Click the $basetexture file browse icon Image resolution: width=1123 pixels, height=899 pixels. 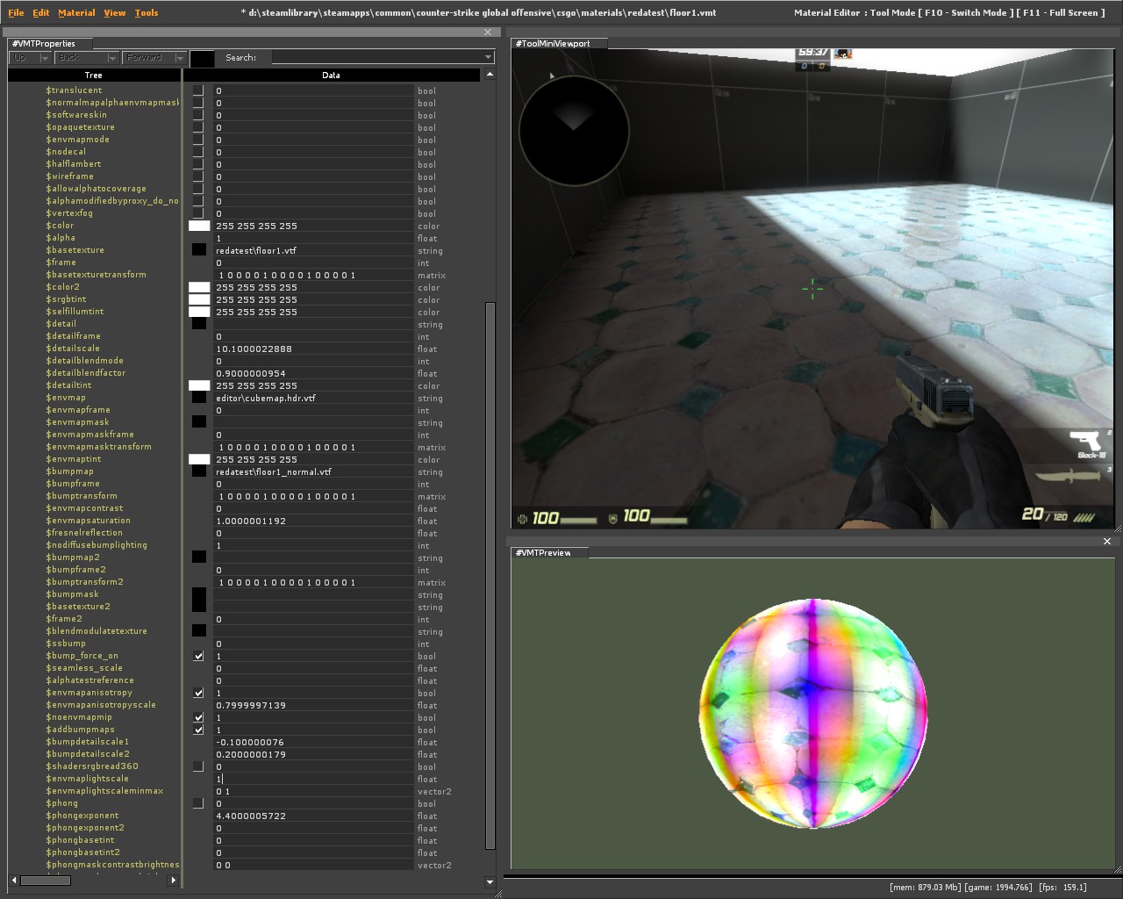199,250
